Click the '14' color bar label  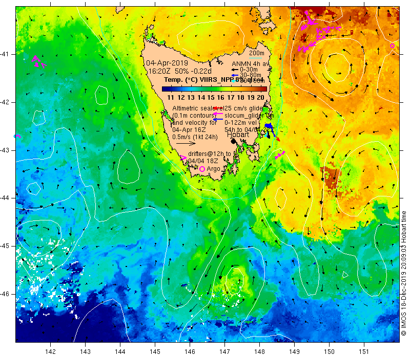click(201, 98)
